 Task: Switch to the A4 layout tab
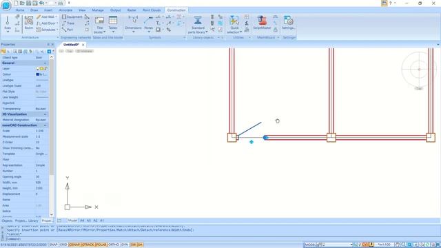[x=82, y=220]
